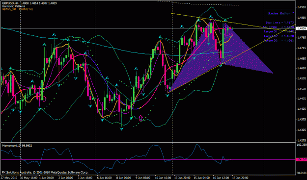Click the 1.4715 price axis label
Viewport: 307px width, 180px height.
pyautogui.click(x=301, y=48)
